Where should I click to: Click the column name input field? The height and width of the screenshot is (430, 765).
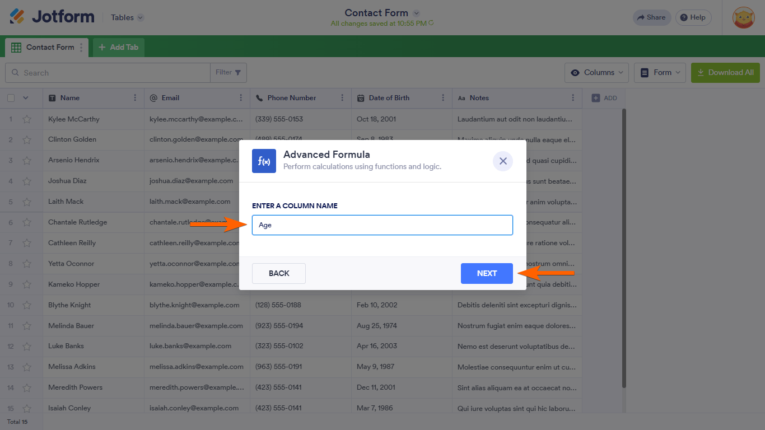click(x=382, y=225)
